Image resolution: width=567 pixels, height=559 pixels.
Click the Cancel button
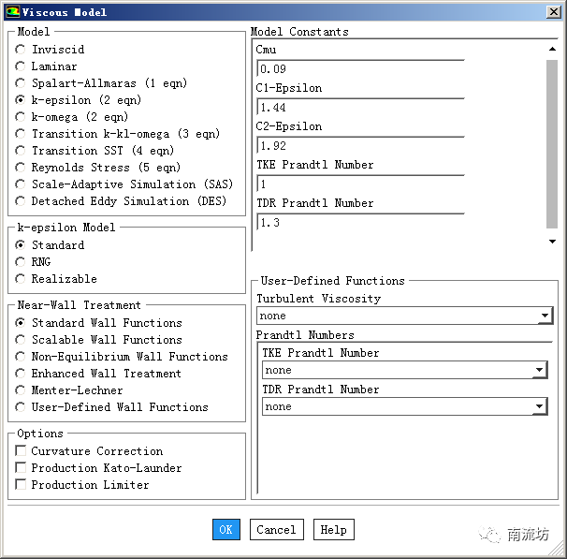coord(277,529)
